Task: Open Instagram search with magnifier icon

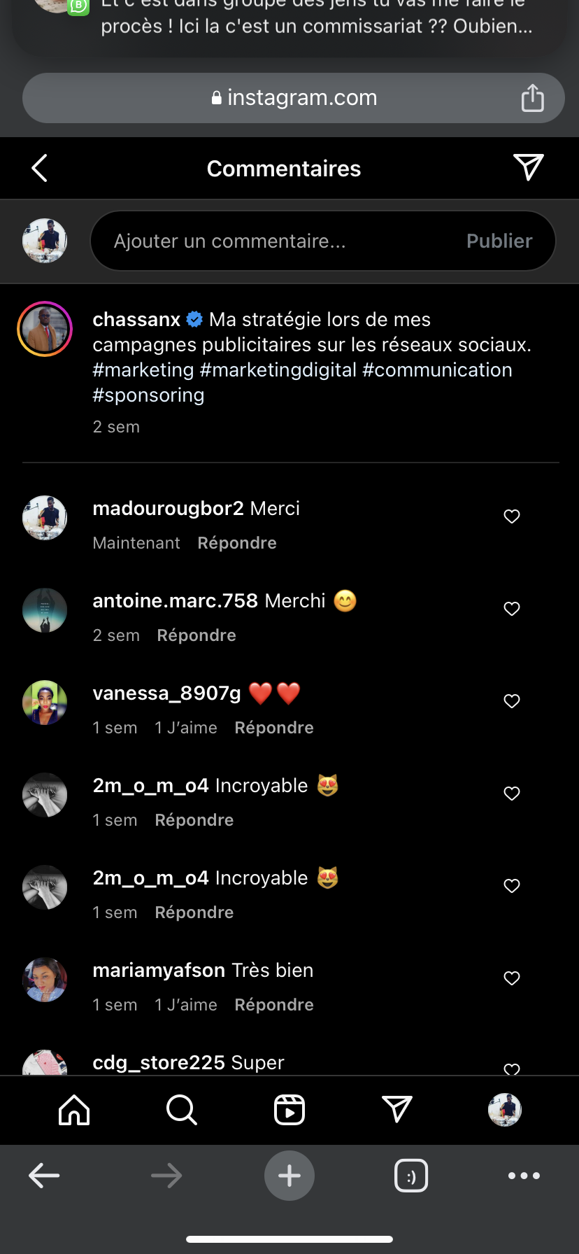Action: pyautogui.click(x=182, y=1110)
